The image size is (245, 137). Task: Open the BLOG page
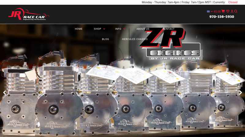(x=105, y=39)
